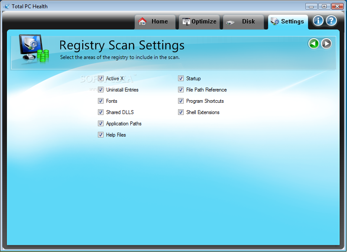
Task: Uncheck the Startup checkbox
Action: tap(181, 78)
